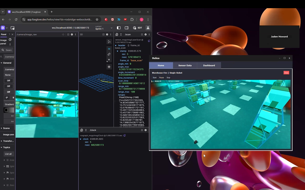
Task: Click the EDT timezone globe icon
Action: [135, 28]
